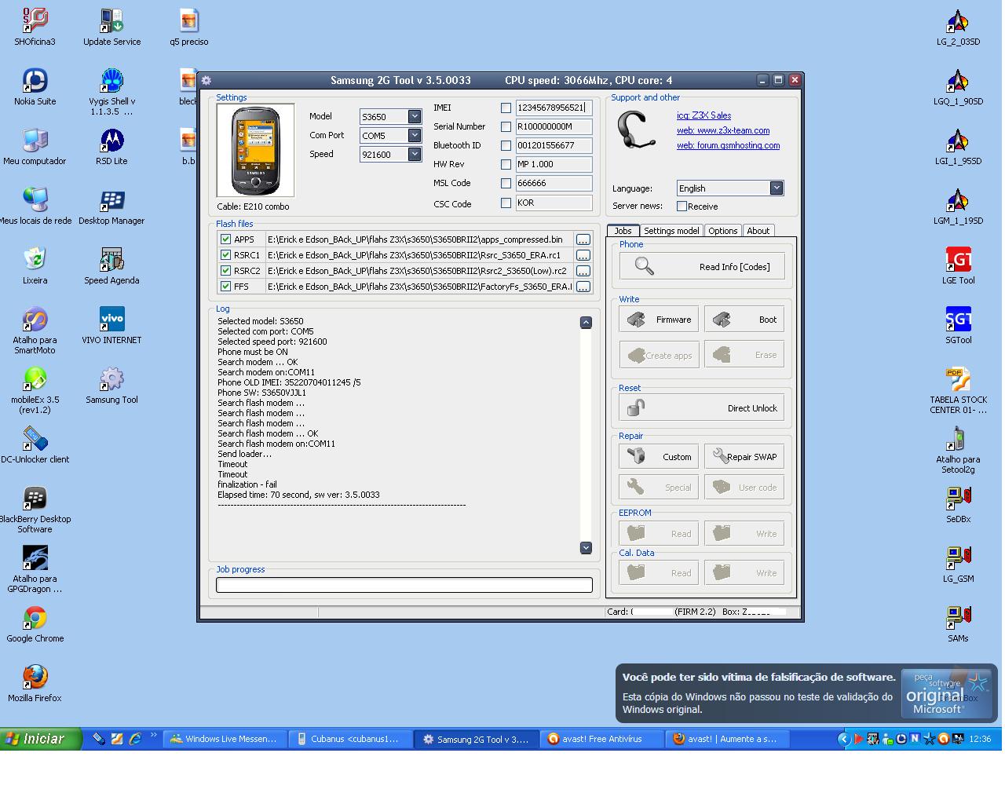Open TABELA STOCK CENTER PDF file
The width and height of the screenshot is (1005, 804).
point(958,389)
